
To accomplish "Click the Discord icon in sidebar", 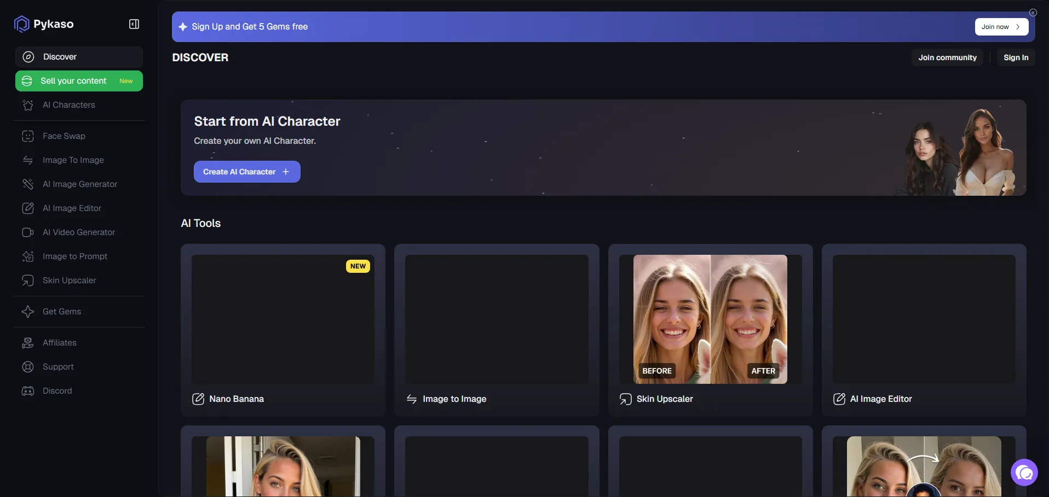I will [28, 391].
